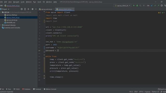The height and width of the screenshot is (93, 166).
Task: Collapse all items in Project panel
Action: coord(28,9)
